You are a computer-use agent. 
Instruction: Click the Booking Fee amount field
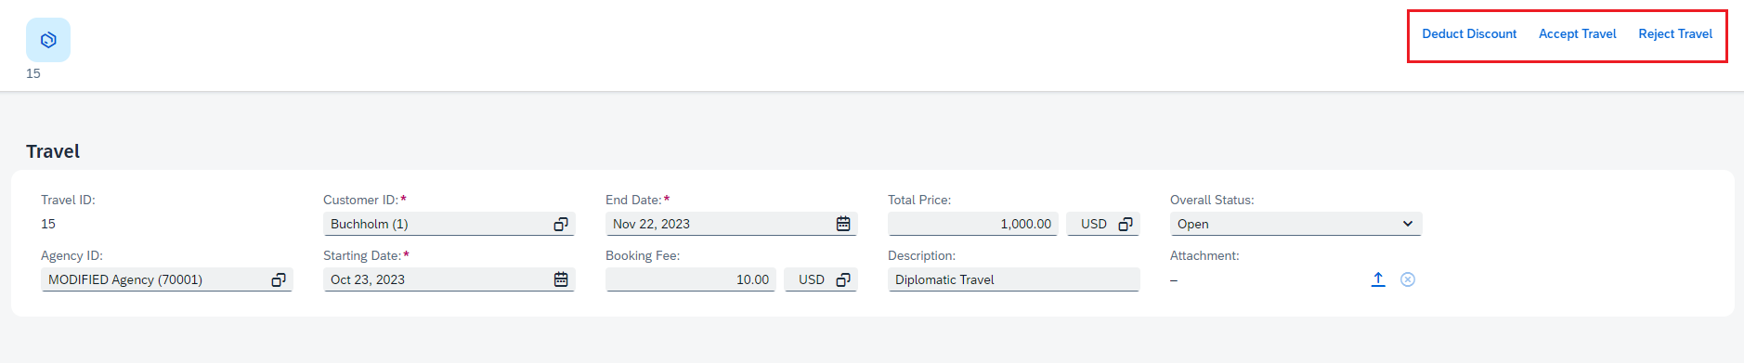pyautogui.click(x=691, y=279)
